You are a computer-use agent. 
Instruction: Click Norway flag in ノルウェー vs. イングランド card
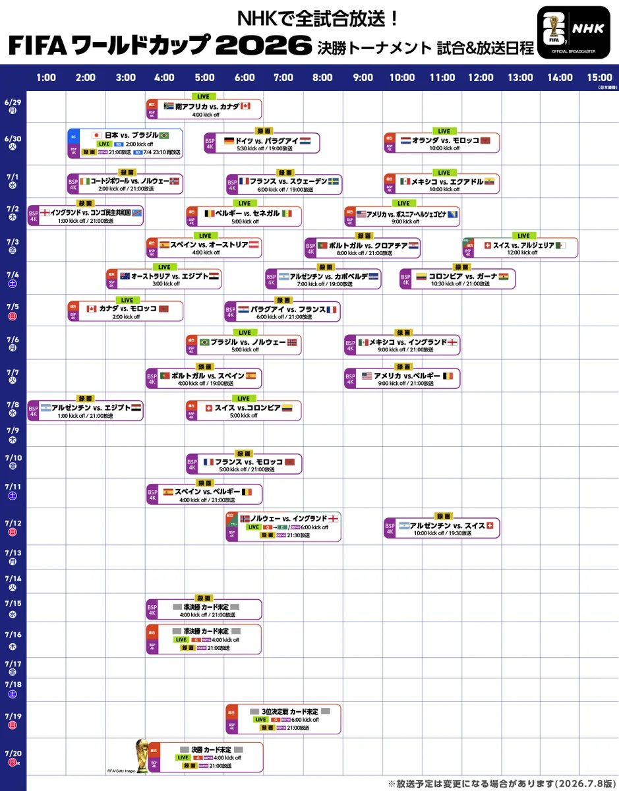coord(245,518)
